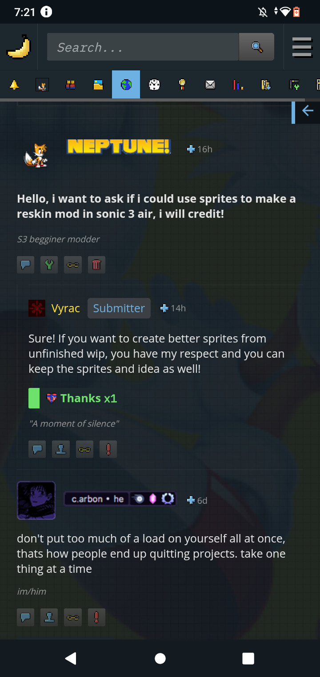Copy permalink of Vyrac's reply via chain icon
This screenshot has height=677, width=320.
[x=84, y=449]
